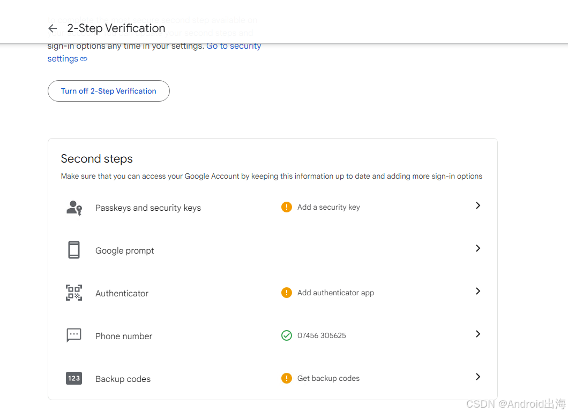568x413 pixels.
Task: Select the Authenticator label
Action: pyautogui.click(x=122, y=293)
